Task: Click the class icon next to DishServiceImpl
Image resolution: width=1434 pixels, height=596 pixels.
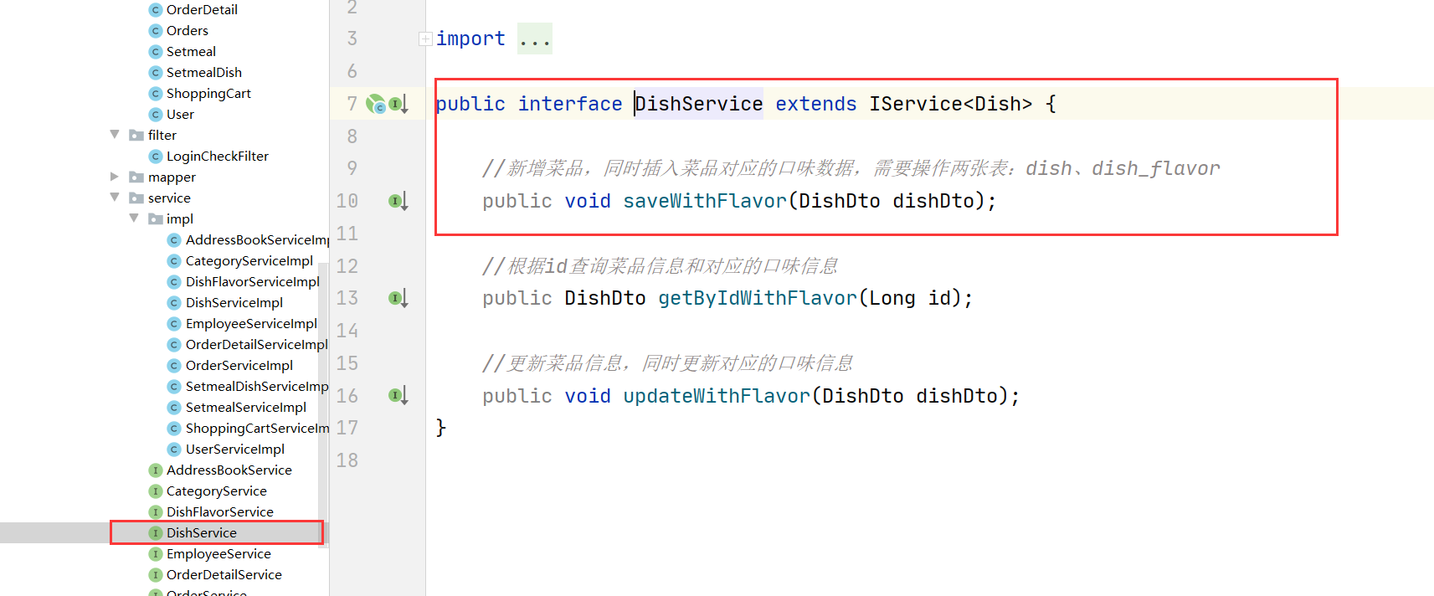Action: 174,303
